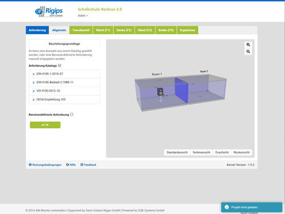Viewport: 285px width, 214px height.
Task: Switch to Standardansicht view
Action: [x=177, y=152]
